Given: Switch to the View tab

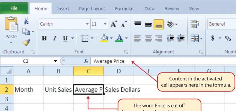Looking at the screenshot, I should [194, 9].
